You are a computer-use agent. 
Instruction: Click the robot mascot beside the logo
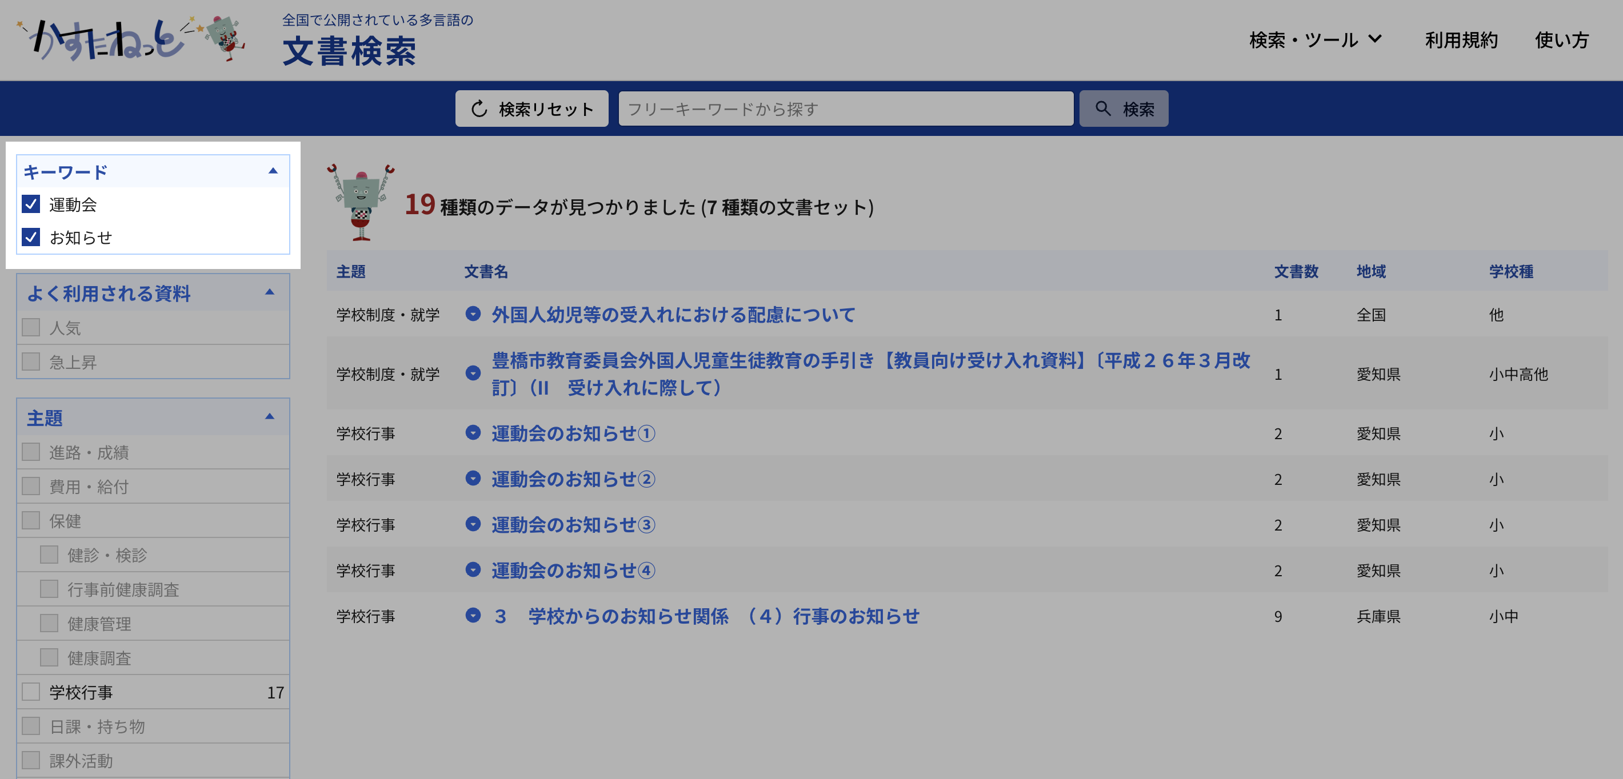224,38
